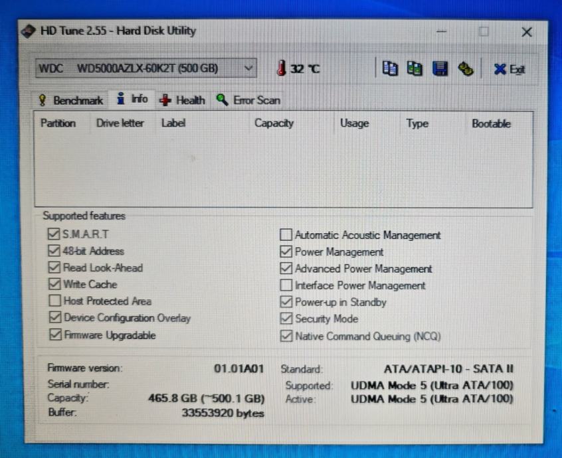The height and width of the screenshot is (458, 562).
Task: Switch to the Benchmark tab
Action: tap(71, 100)
